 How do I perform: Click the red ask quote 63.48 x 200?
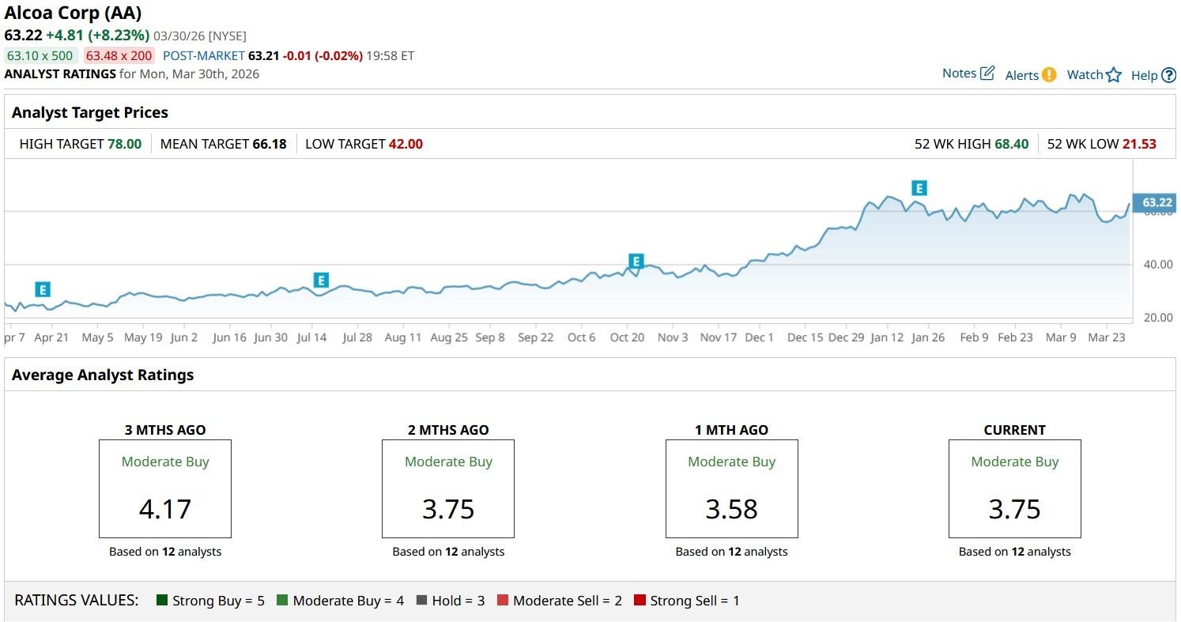tap(119, 55)
